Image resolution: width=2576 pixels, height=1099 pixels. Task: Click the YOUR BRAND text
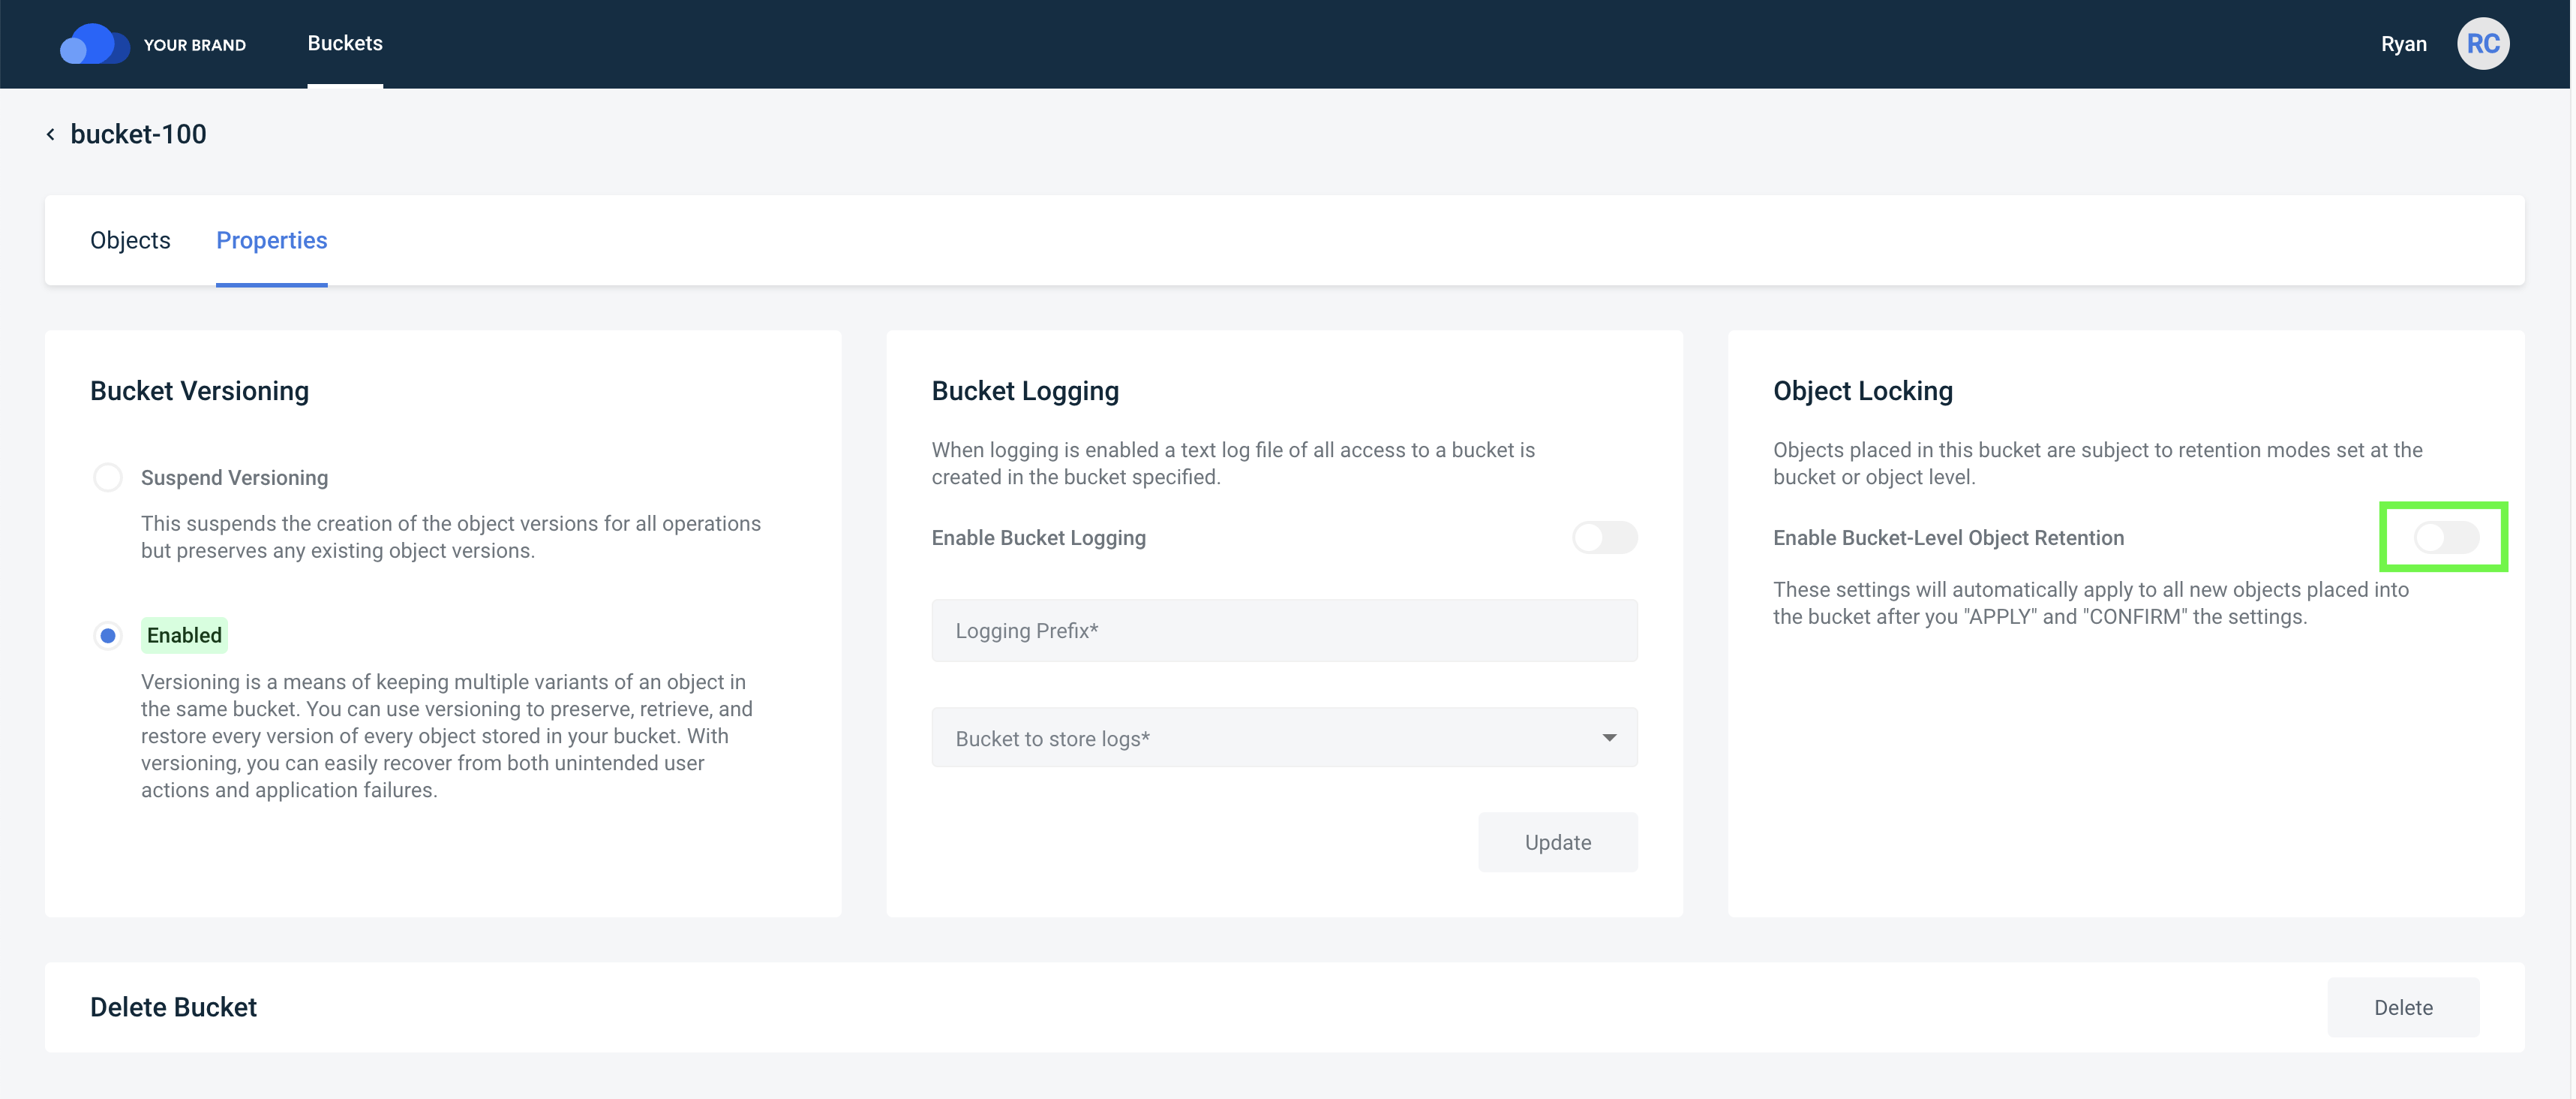[x=195, y=45]
